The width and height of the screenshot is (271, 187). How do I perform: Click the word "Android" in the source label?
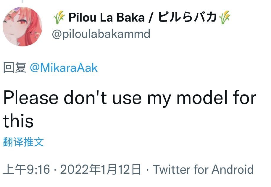(233, 170)
